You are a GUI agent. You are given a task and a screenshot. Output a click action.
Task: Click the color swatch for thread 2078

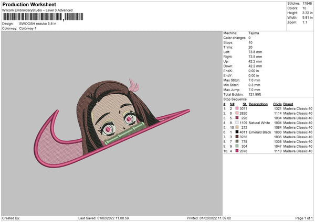point(237,151)
